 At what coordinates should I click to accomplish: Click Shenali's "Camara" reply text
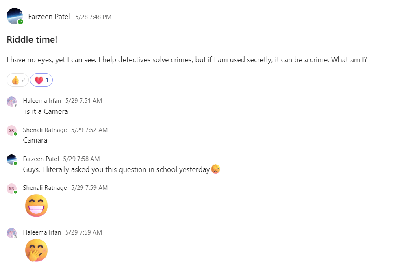point(35,140)
